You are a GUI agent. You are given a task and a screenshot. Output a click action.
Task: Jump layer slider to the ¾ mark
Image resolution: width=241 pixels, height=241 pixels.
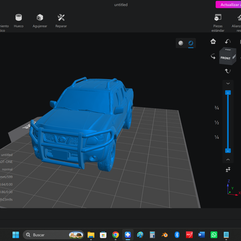[x=217, y=108]
